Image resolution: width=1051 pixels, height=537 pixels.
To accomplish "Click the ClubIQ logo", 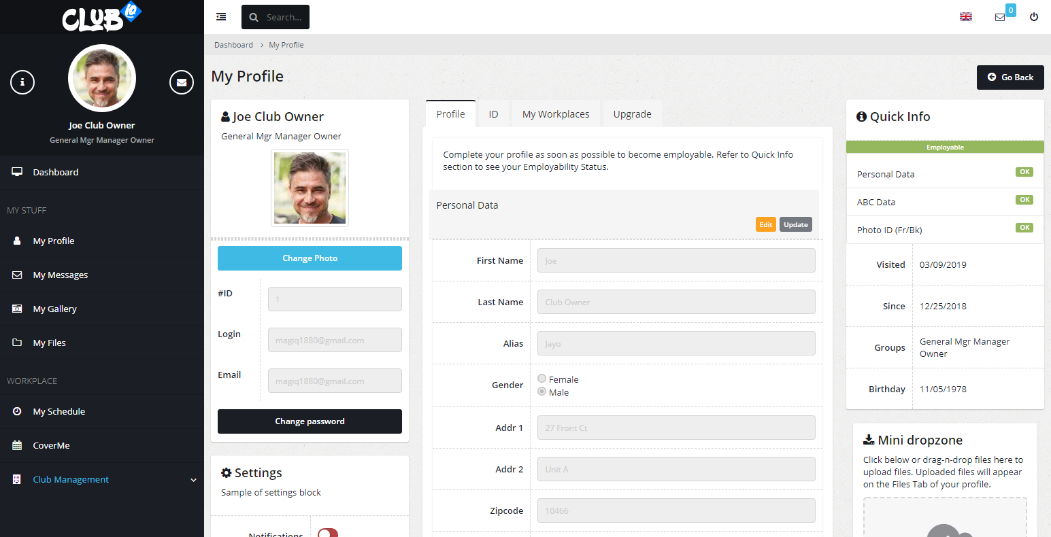I will (101, 17).
